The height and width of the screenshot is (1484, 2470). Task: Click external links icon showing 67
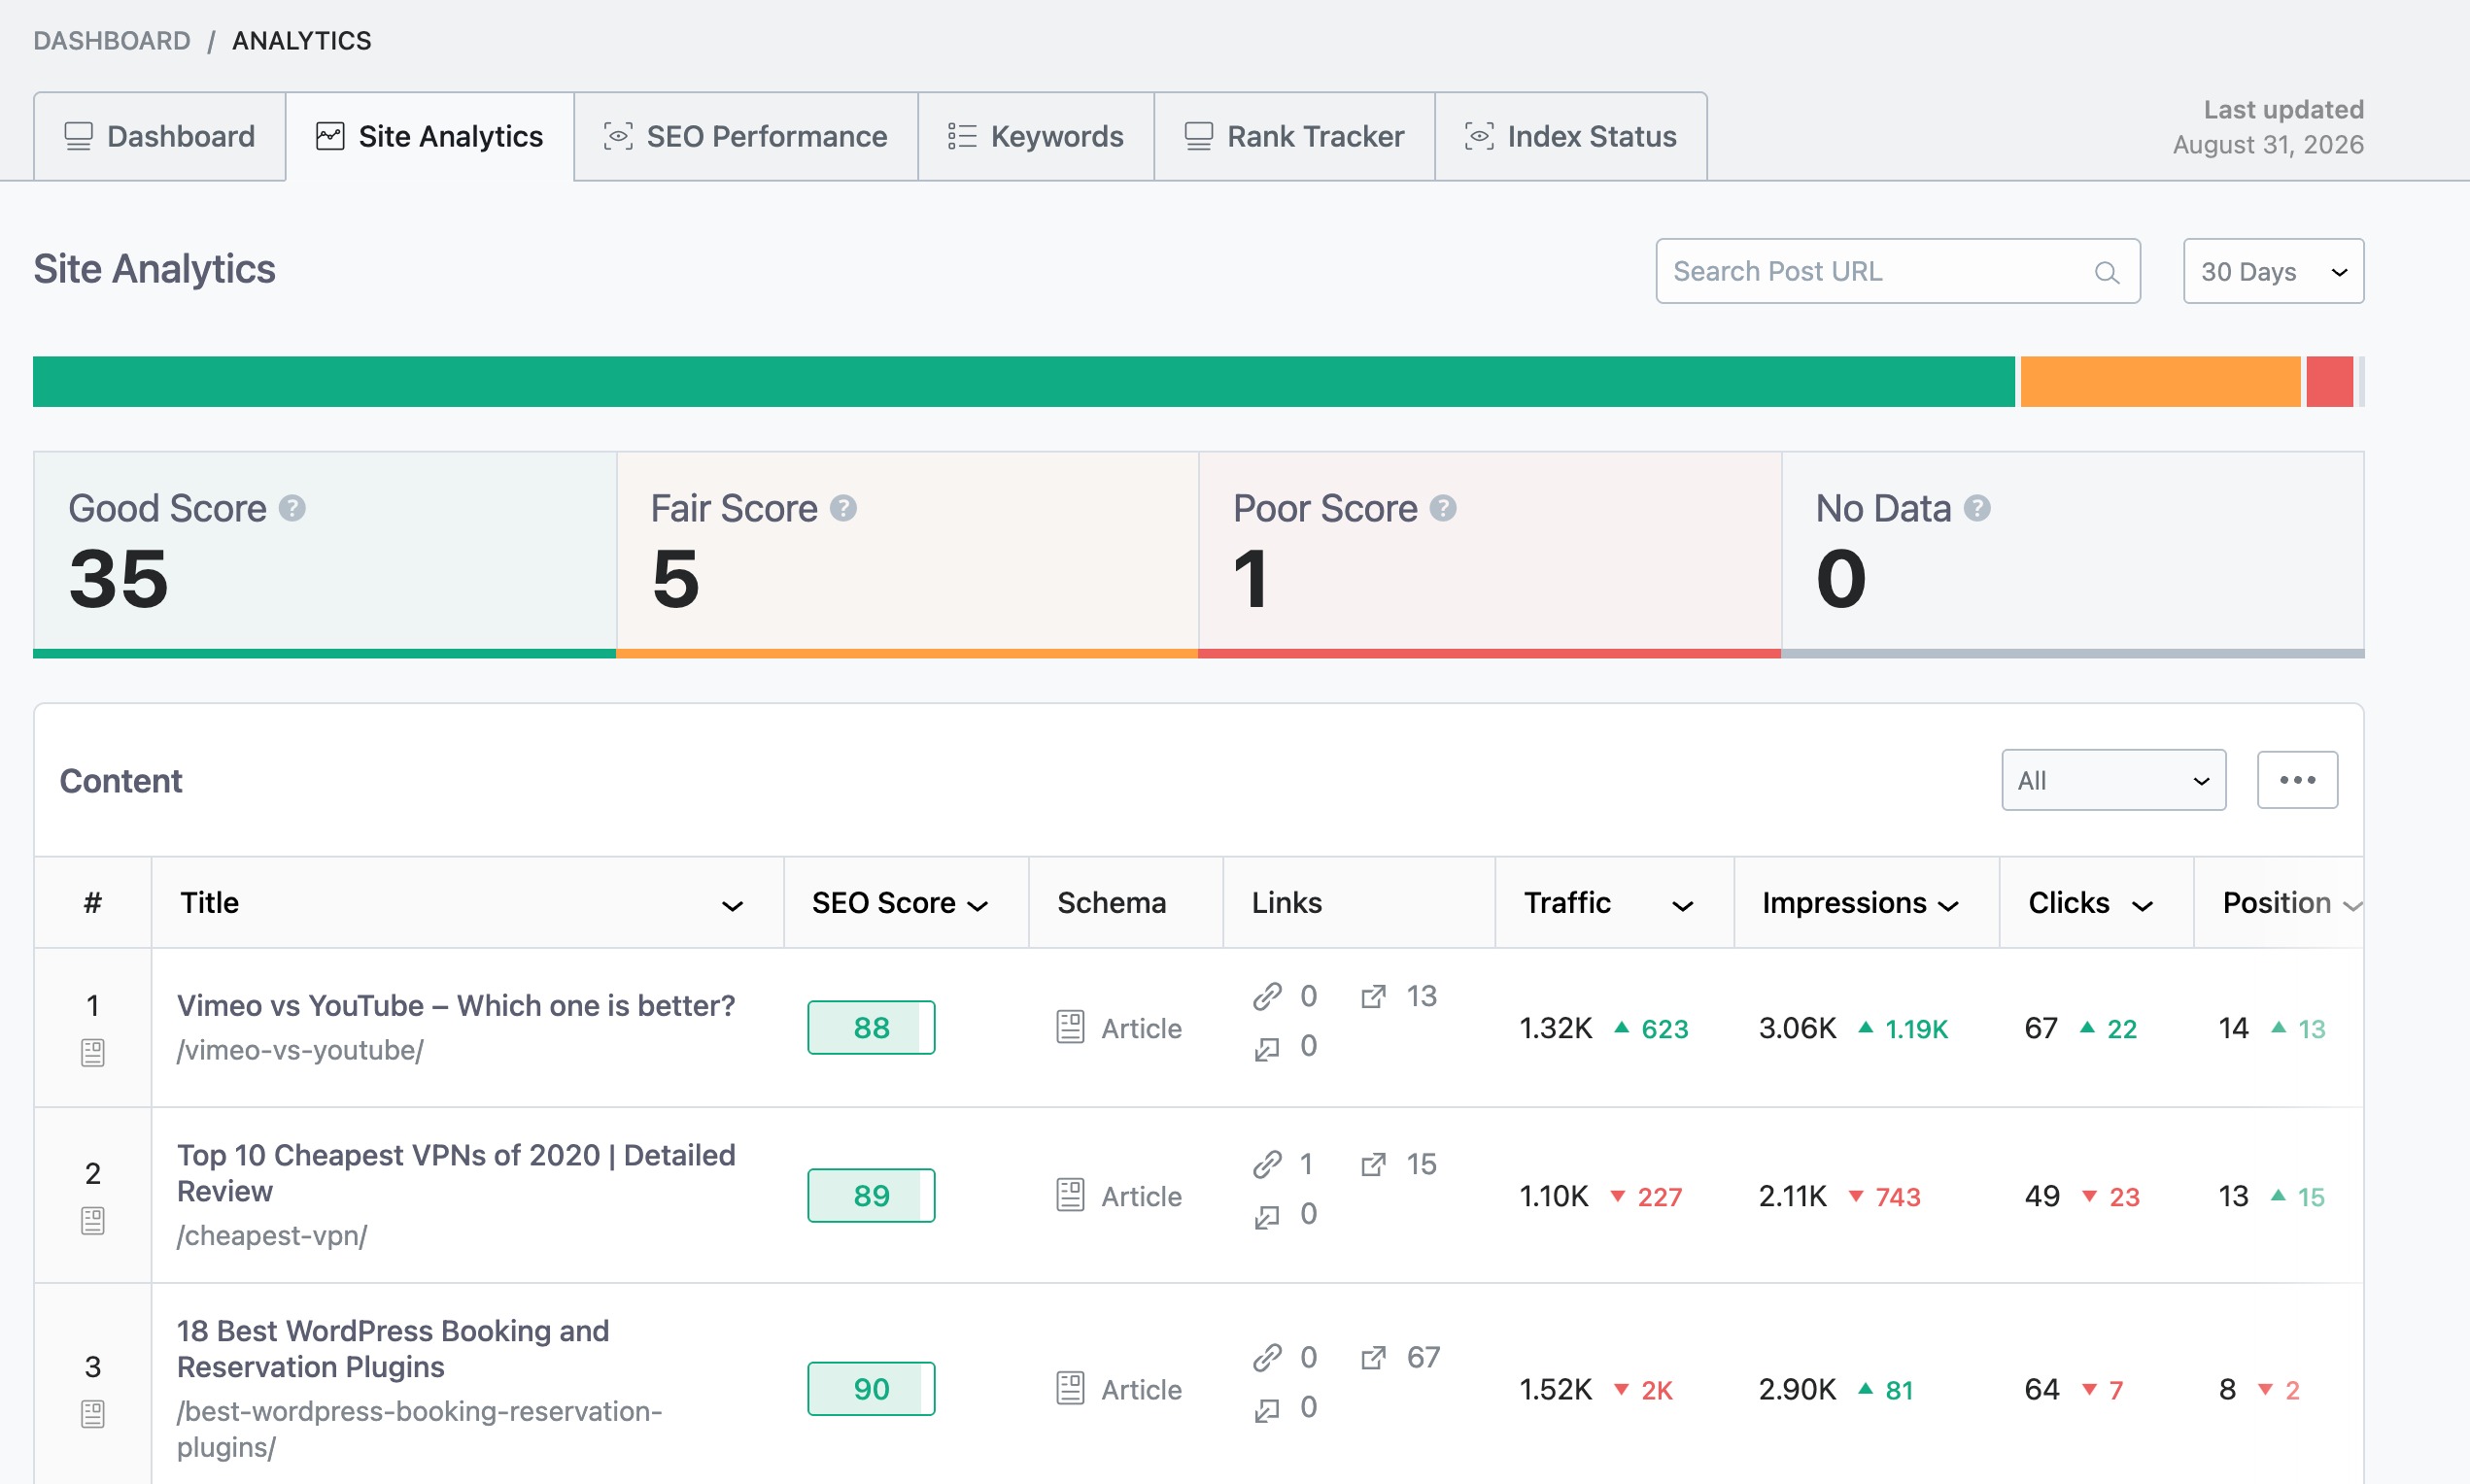pos(1374,1357)
